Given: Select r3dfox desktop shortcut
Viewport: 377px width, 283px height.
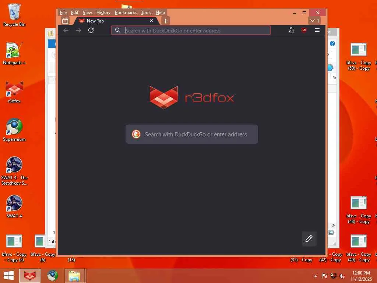Looking at the screenshot, I should tap(14, 92).
